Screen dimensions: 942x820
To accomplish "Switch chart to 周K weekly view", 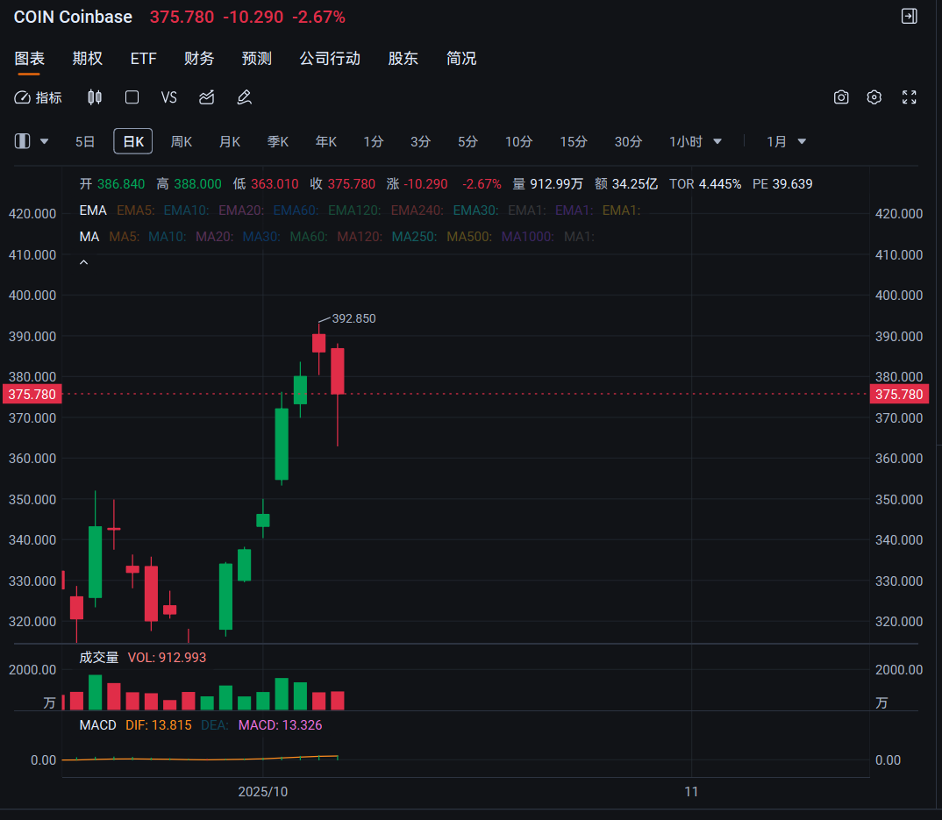I will 181,141.
